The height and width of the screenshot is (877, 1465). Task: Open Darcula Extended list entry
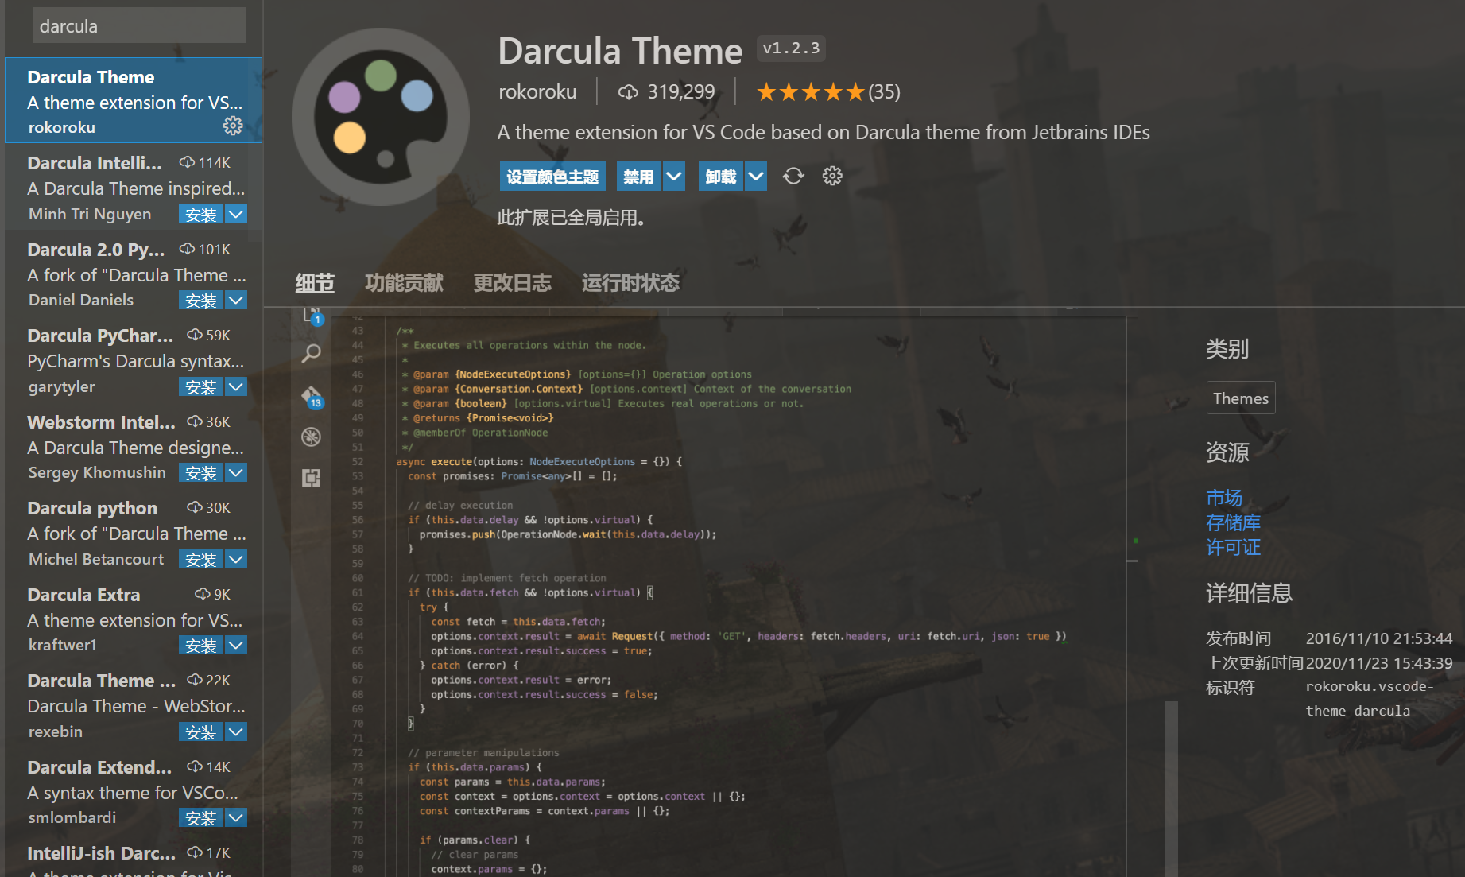tap(134, 792)
